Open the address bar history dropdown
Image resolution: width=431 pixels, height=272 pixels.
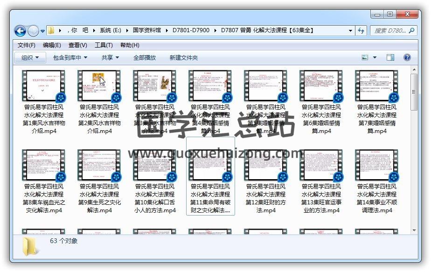[350, 30]
